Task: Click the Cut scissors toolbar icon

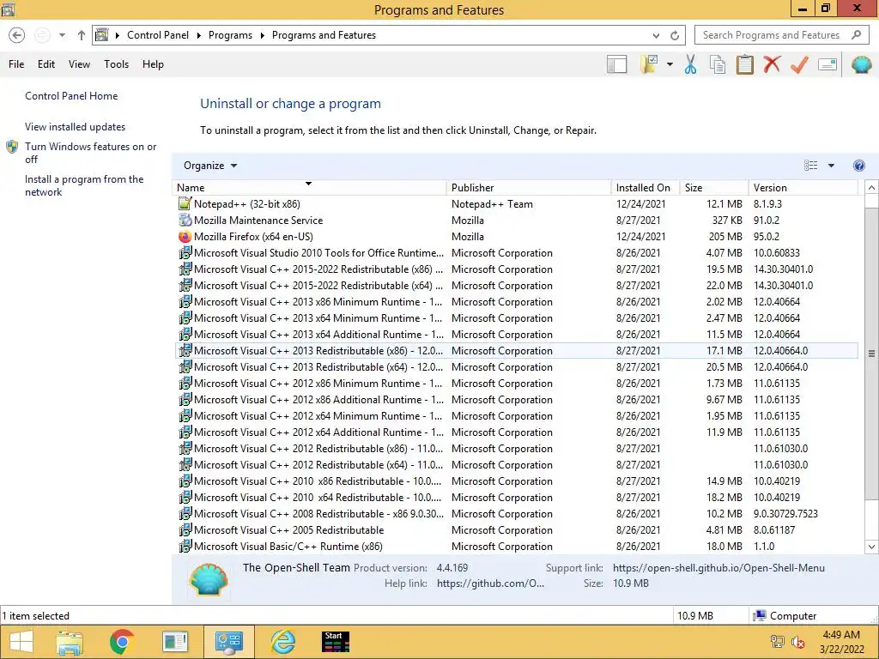Action: 690,64
